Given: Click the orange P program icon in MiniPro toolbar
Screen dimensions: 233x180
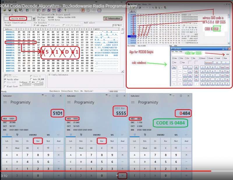Looking at the screenshot, I should tap(83, 10).
